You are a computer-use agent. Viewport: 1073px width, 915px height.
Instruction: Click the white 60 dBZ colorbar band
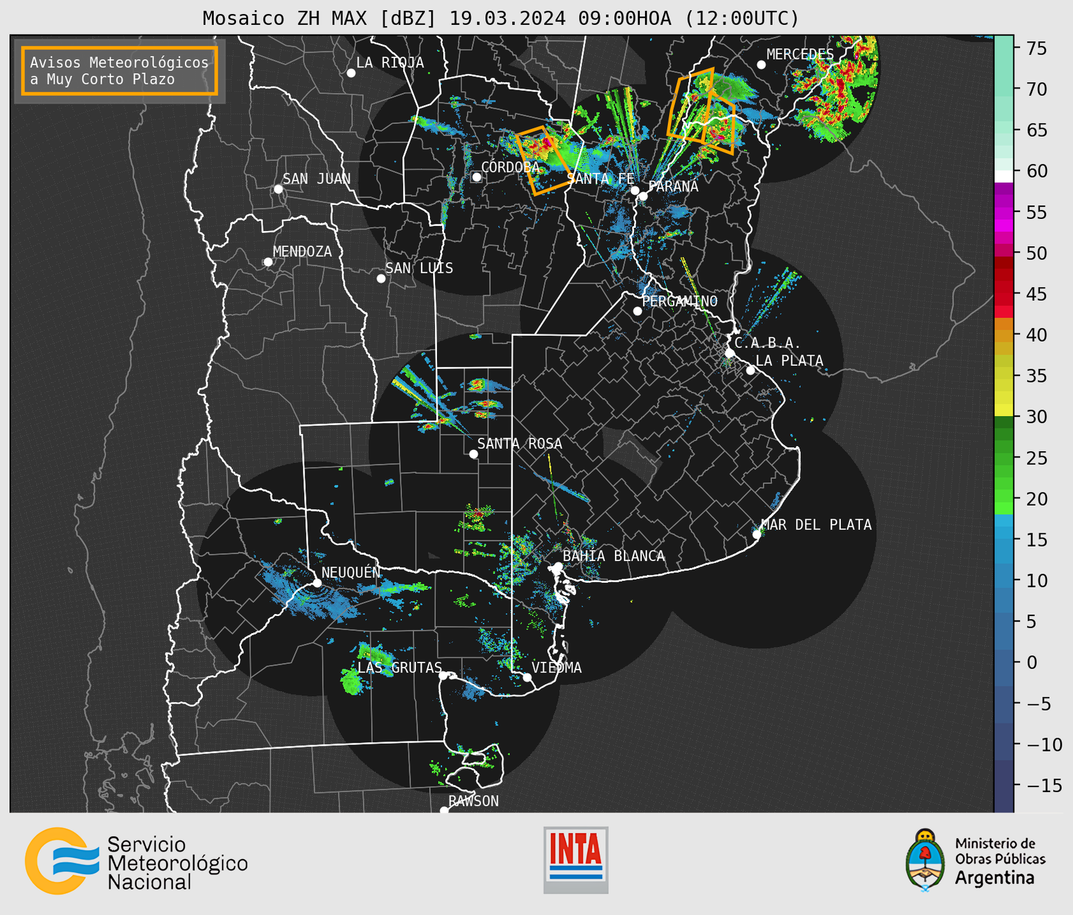(1004, 176)
